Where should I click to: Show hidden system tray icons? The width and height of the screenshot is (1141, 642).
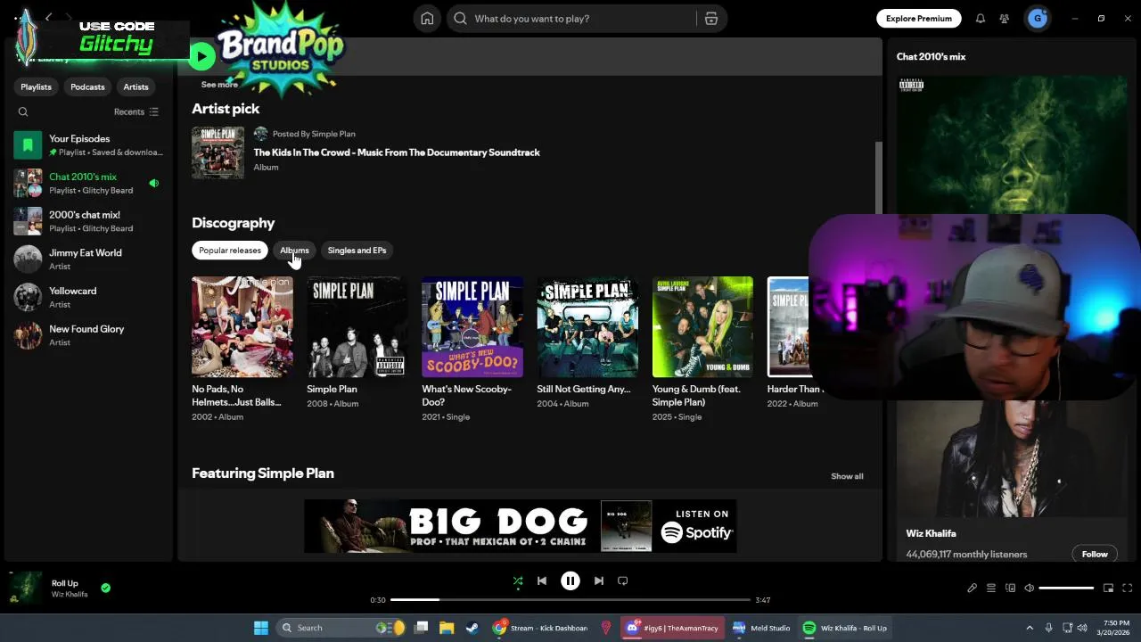pos(1030,628)
